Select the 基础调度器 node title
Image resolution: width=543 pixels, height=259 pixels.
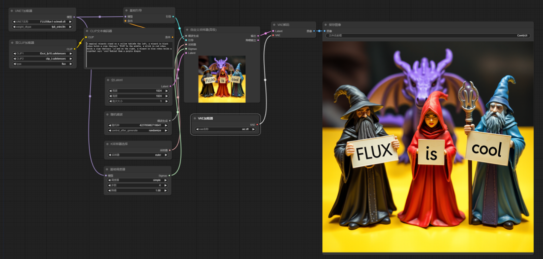117,169
